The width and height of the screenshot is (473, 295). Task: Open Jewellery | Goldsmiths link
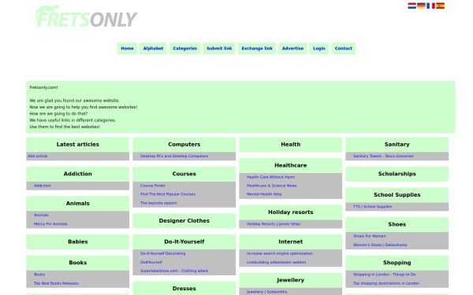click(266, 292)
